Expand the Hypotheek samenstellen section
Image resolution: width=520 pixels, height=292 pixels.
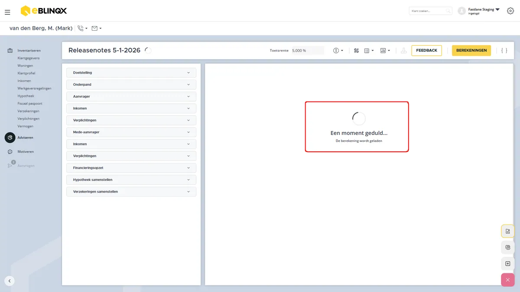[131, 180]
